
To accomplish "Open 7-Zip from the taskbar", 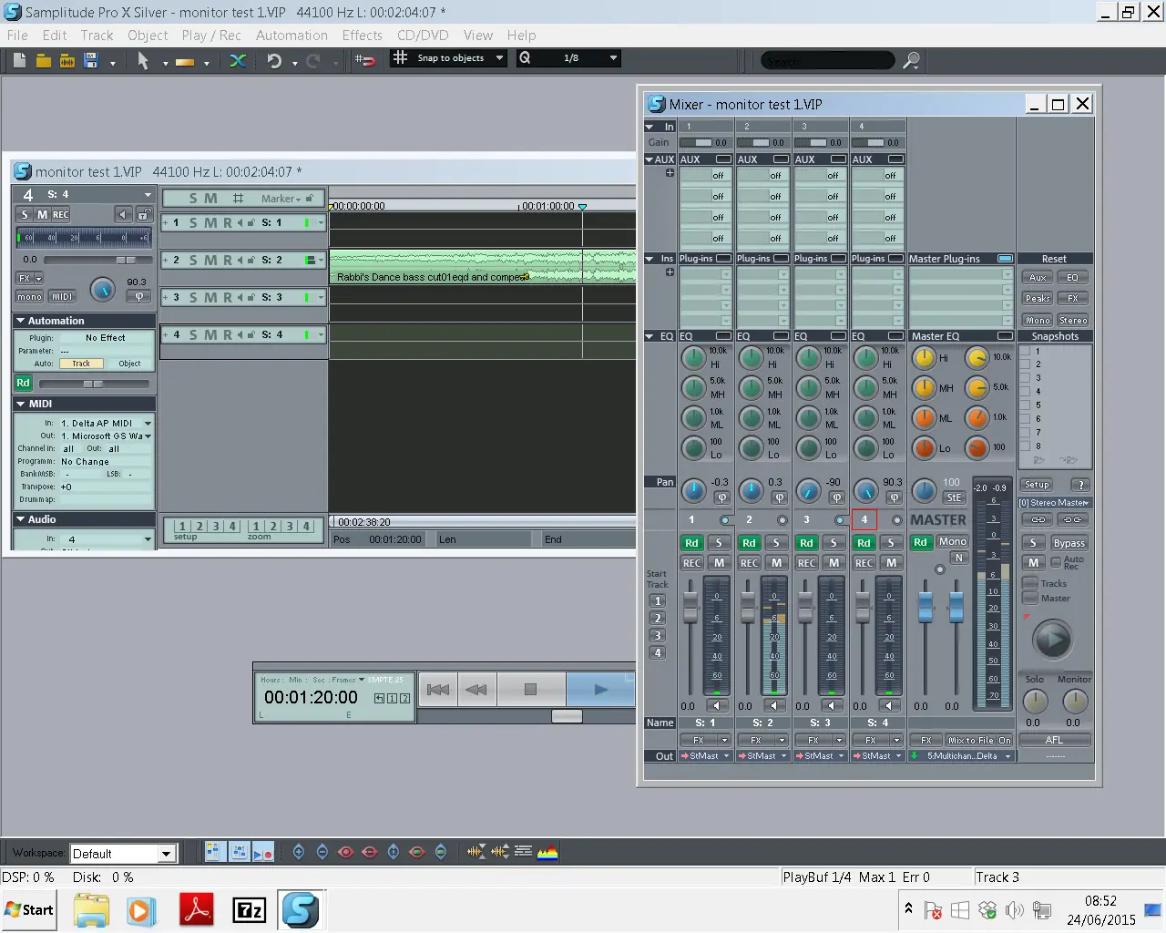I will [249, 909].
